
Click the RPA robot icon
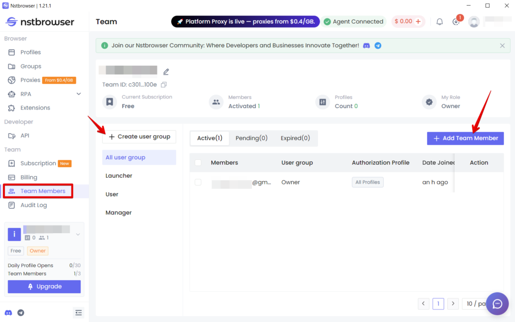[x=12, y=94]
